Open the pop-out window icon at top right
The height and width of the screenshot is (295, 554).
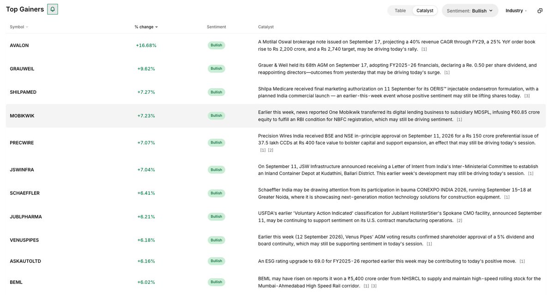pyautogui.click(x=540, y=11)
